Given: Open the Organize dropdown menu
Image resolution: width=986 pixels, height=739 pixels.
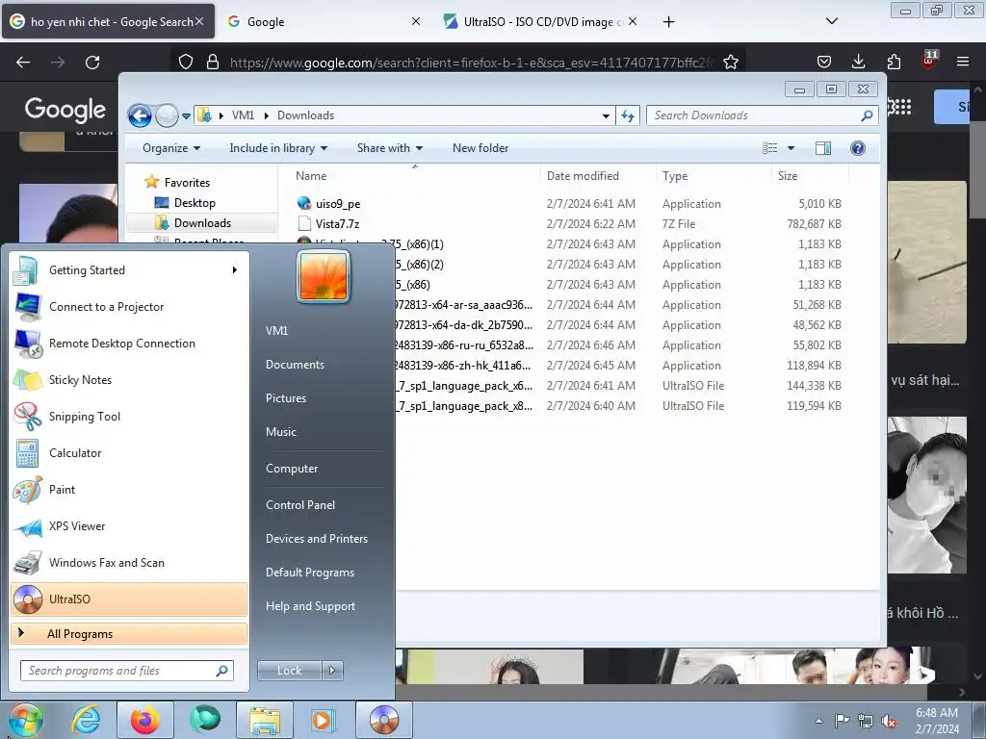Looking at the screenshot, I should click(x=171, y=148).
